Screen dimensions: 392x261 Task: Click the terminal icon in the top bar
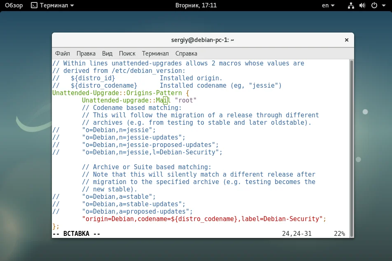coord(34,5)
